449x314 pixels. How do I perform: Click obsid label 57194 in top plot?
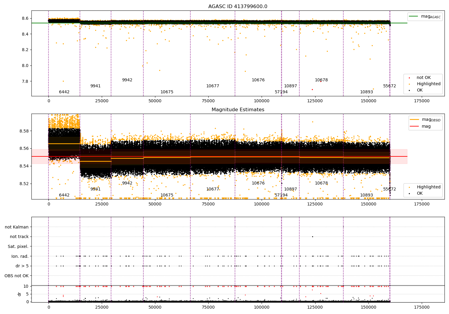coord(281,92)
